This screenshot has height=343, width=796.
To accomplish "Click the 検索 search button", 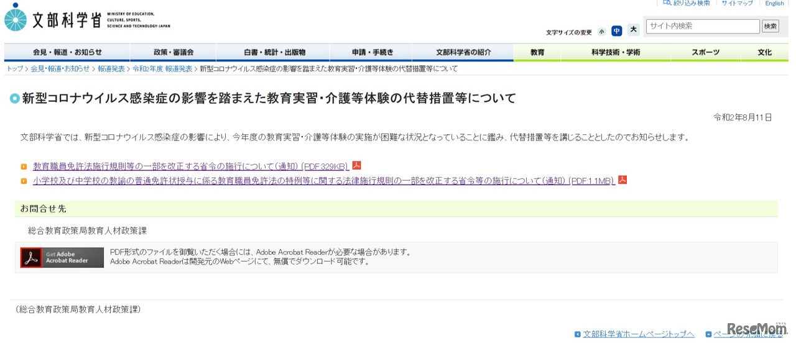I will click(771, 26).
